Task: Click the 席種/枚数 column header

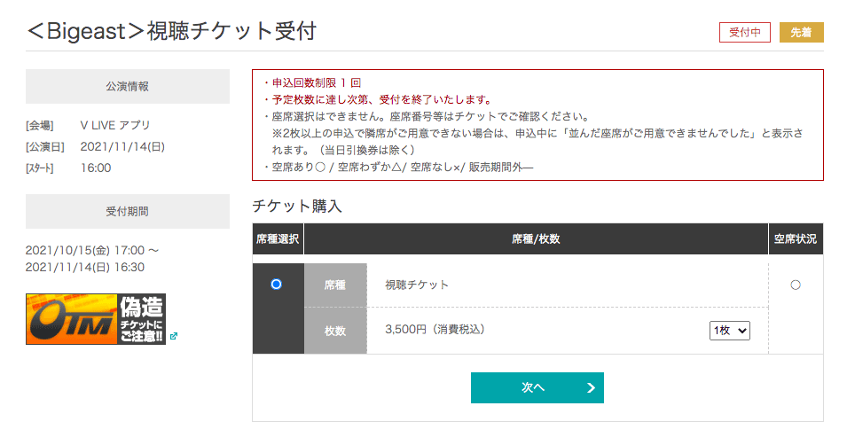Action: point(536,239)
